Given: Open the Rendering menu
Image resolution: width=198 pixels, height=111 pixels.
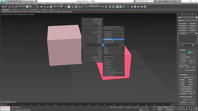Looking at the screenshot, I should click(x=62, y=4).
